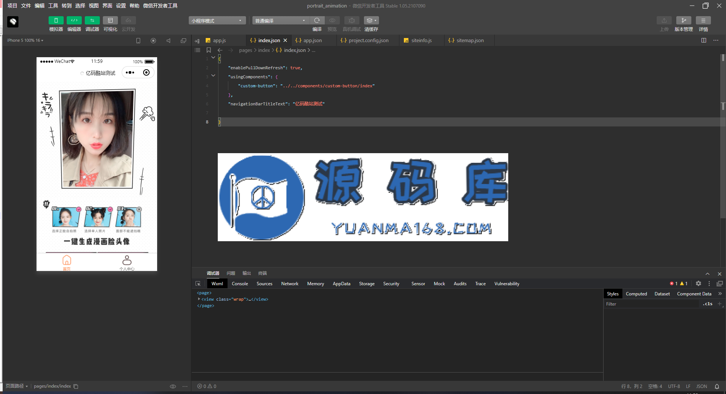Open devtools vertical ellipsis menu
The image size is (726, 394).
click(709, 284)
